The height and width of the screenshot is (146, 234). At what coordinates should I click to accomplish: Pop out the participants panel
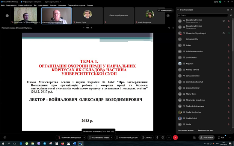coord(228,10)
